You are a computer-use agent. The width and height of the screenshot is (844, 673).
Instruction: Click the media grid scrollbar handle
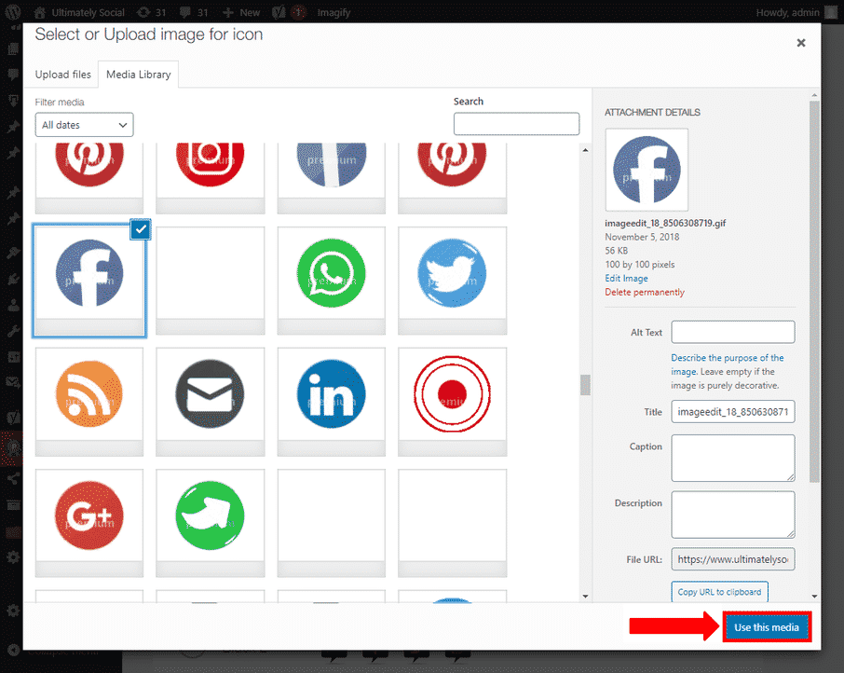pyautogui.click(x=585, y=385)
